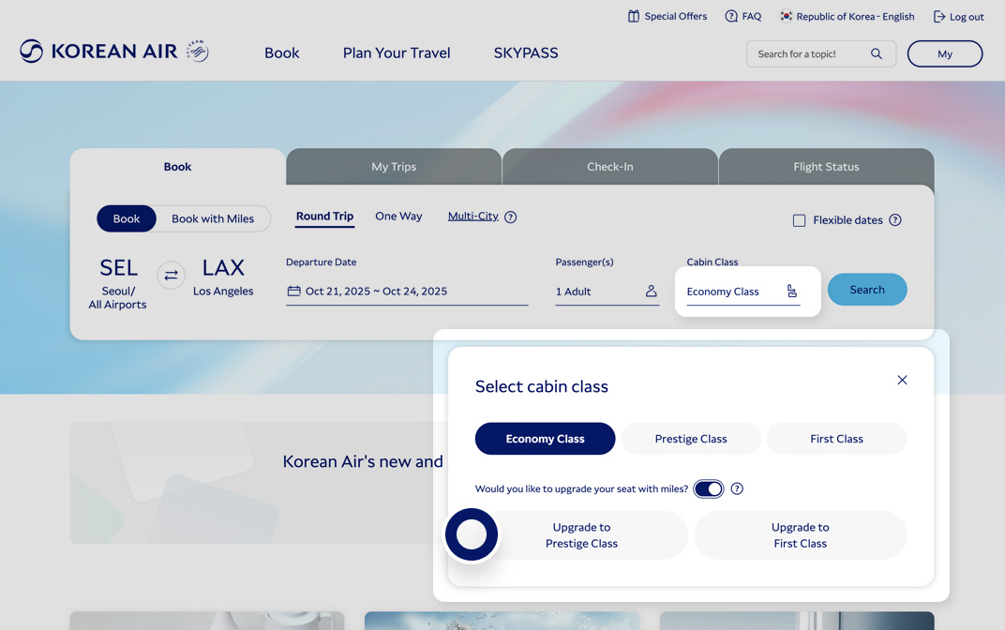
Task: Click the Flexible dates help icon
Action: (895, 219)
